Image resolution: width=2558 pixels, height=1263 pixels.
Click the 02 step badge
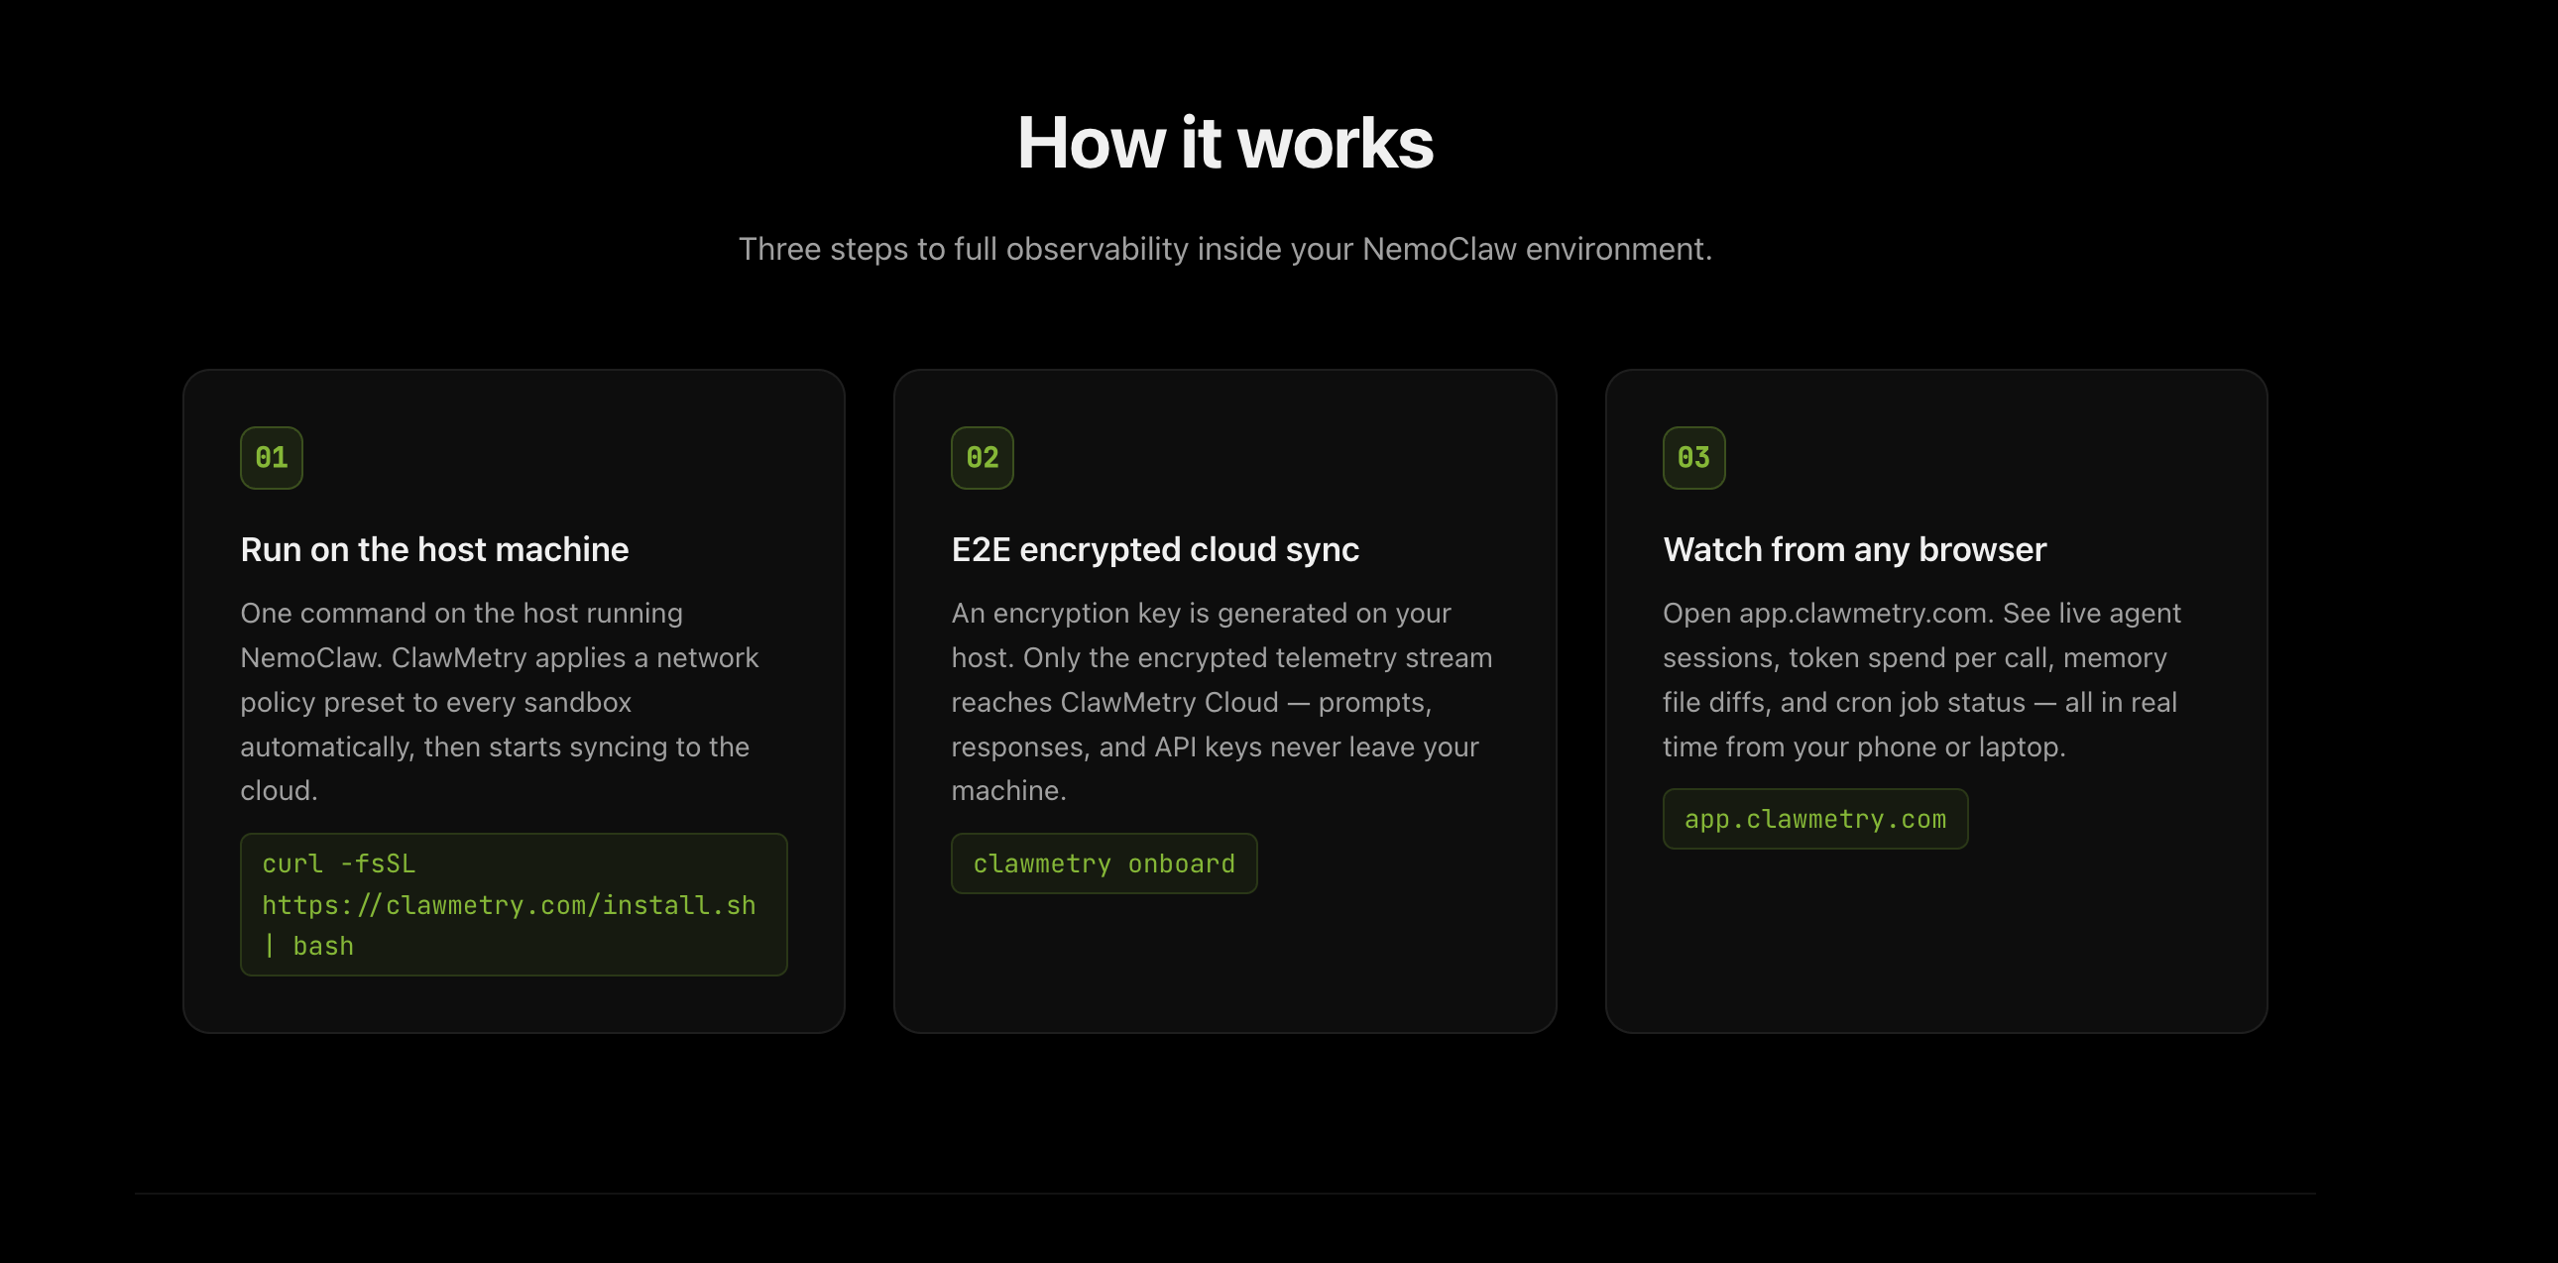click(982, 458)
